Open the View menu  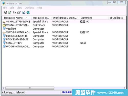coord(19,8)
